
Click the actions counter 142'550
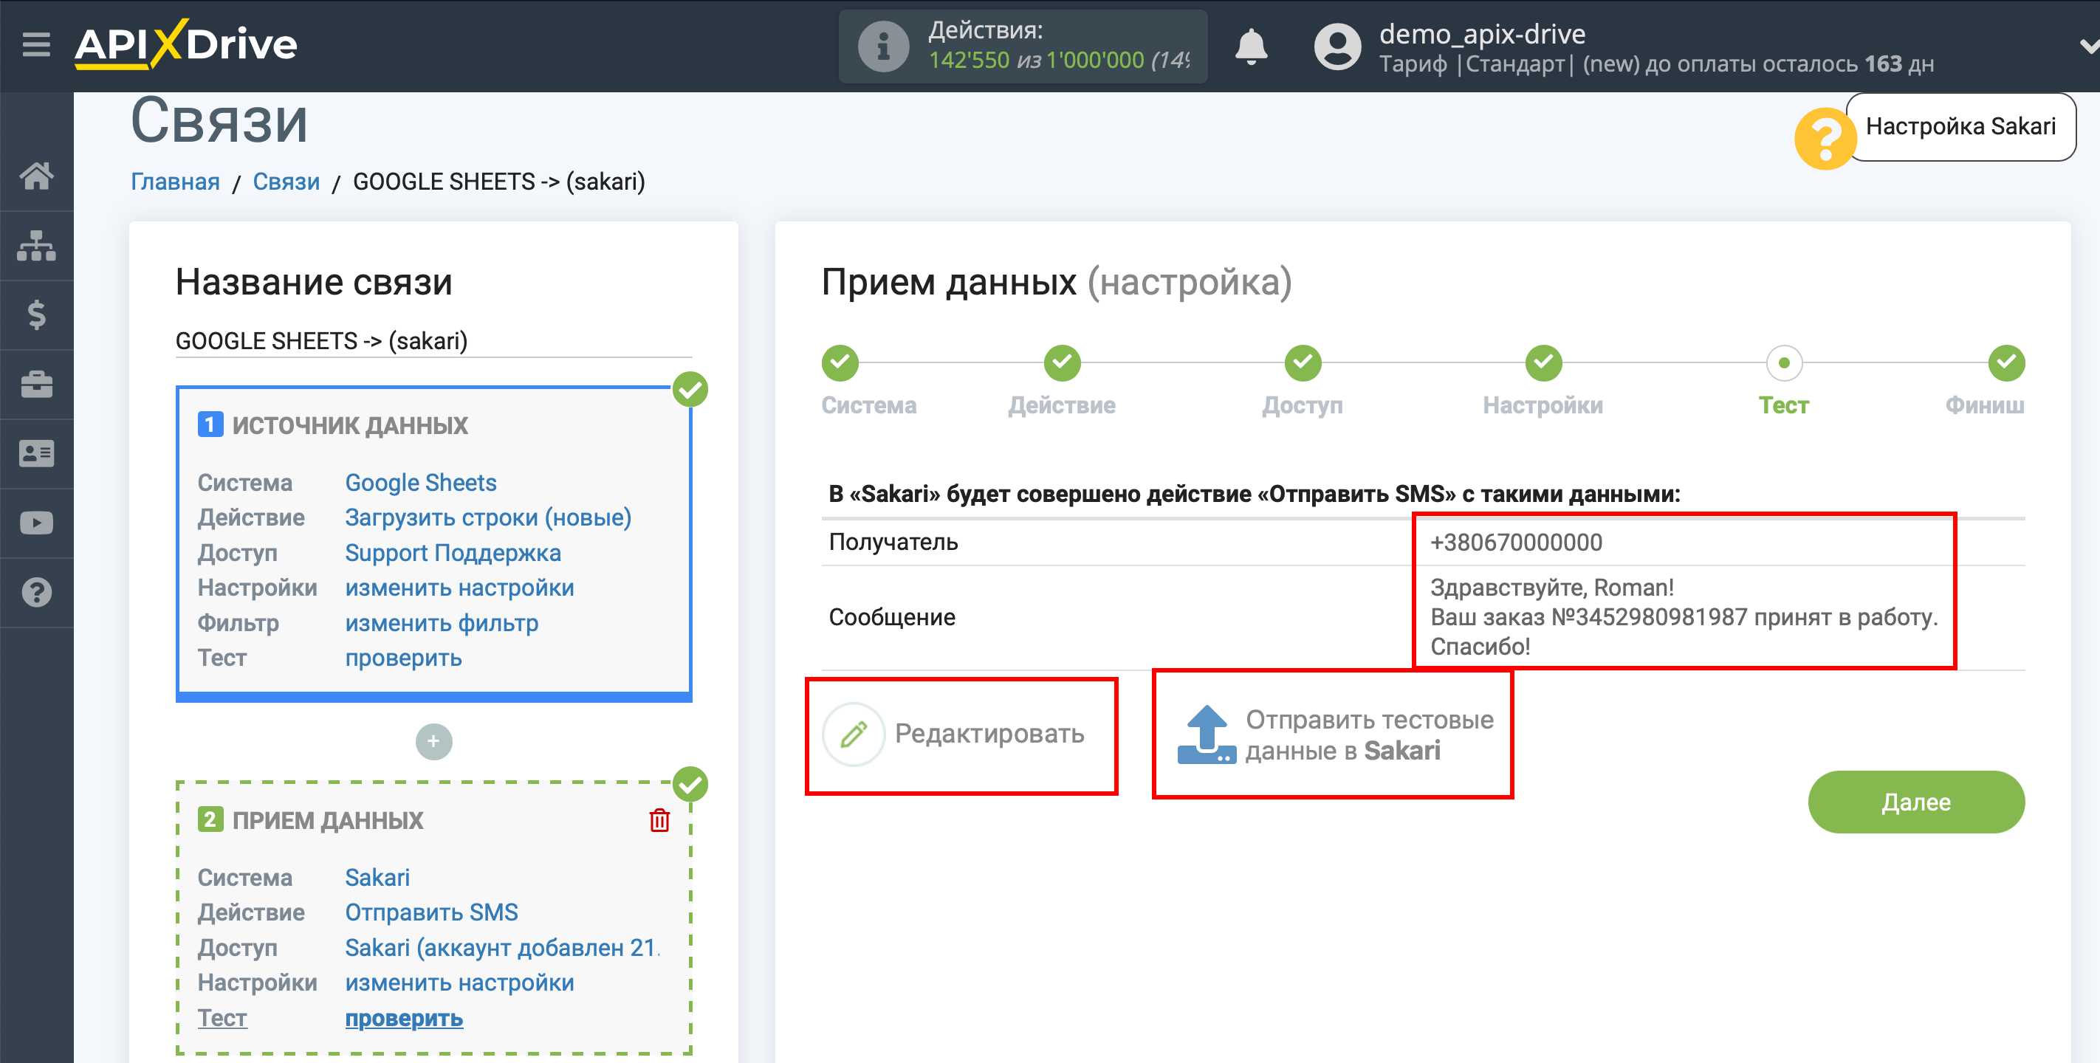point(969,61)
